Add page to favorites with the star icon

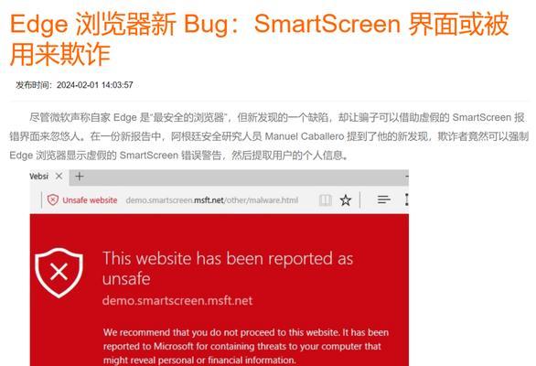pyautogui.click(x=346, y=200)
